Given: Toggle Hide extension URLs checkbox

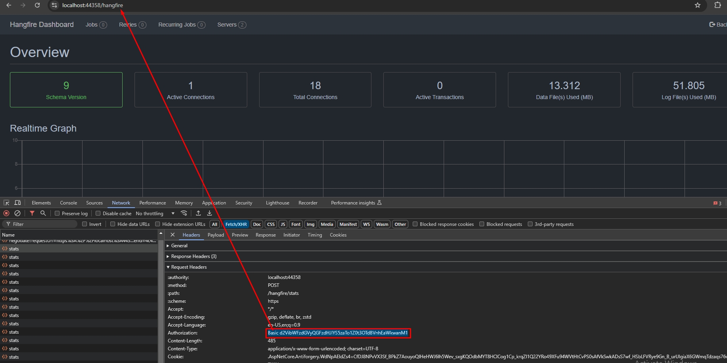Looking at the screenshot, I should point(158,224).
